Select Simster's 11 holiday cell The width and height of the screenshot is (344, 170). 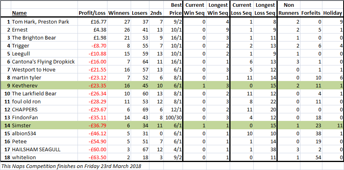[x=332, y=126]
